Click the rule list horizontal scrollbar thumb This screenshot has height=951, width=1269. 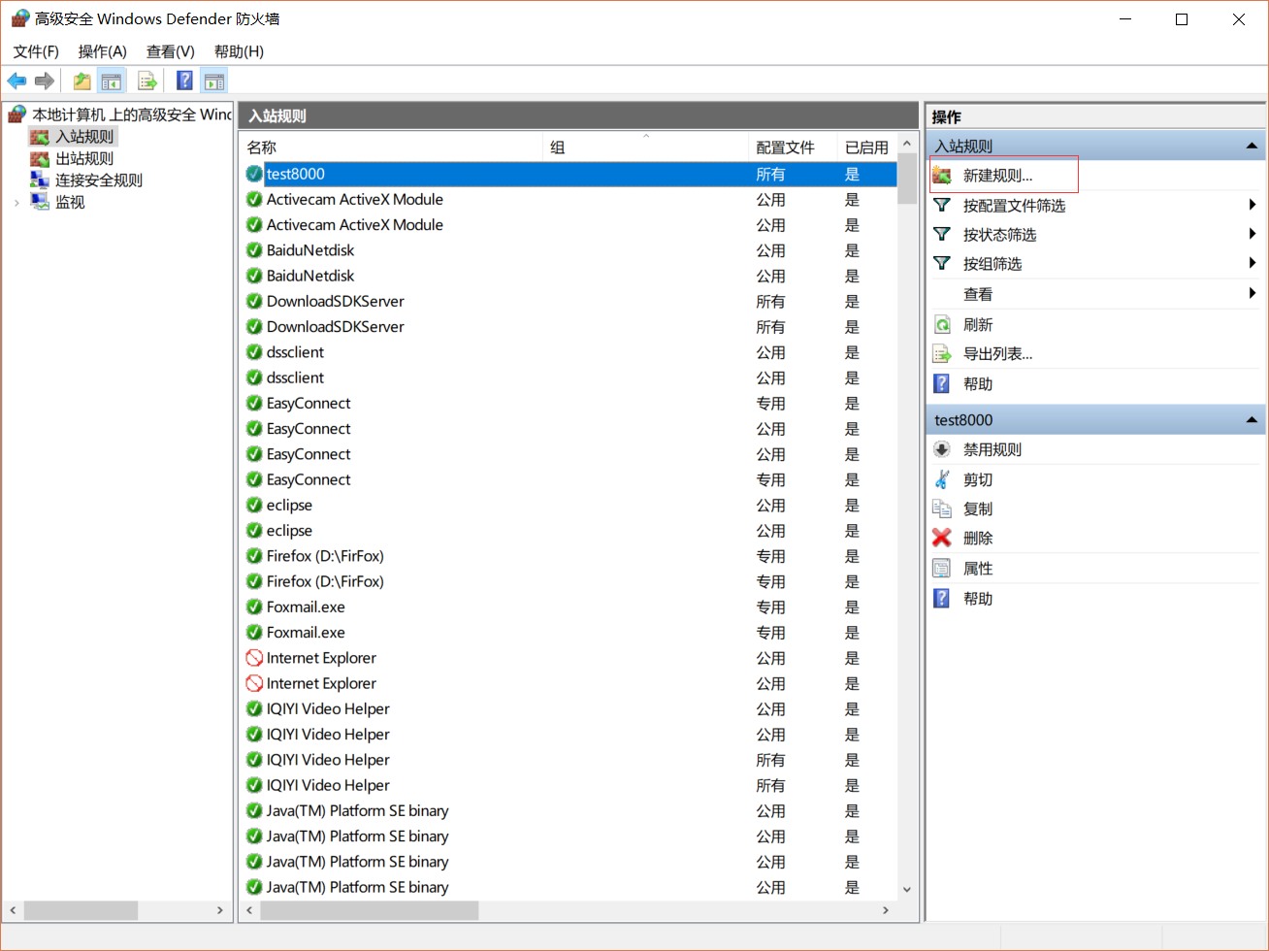[x=370, y=910]
